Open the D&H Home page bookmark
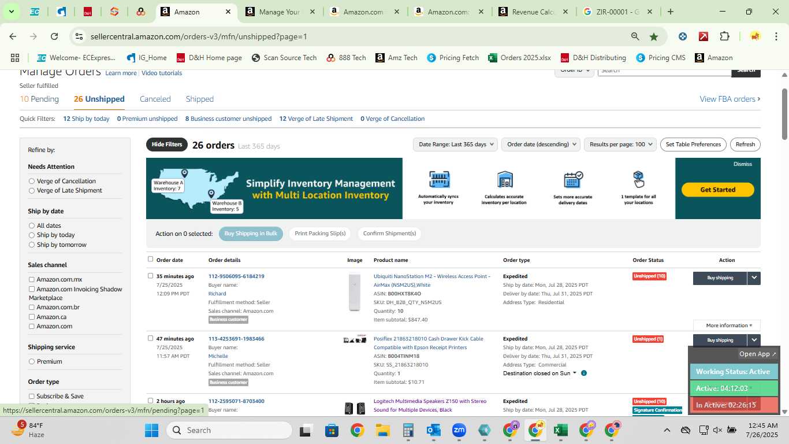This screenshot has width=789, height=444. (209, 58)
